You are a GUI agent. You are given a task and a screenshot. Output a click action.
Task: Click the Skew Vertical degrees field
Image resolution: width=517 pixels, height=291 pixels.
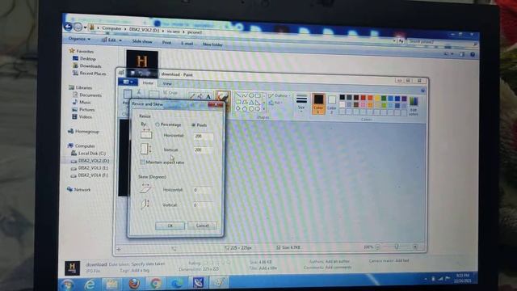202,205
